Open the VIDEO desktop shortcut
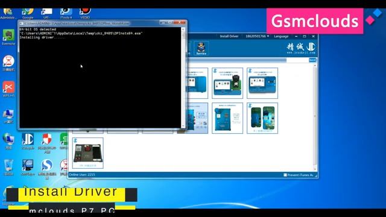 [85, 13]
